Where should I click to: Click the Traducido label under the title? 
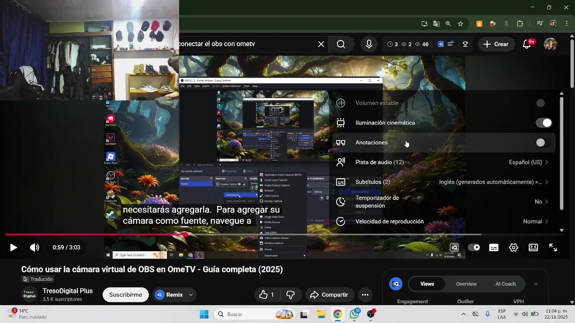coord(38,279)
